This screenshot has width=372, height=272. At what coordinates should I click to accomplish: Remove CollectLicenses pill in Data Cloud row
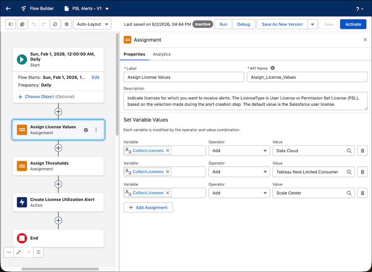tap(167, 150)
